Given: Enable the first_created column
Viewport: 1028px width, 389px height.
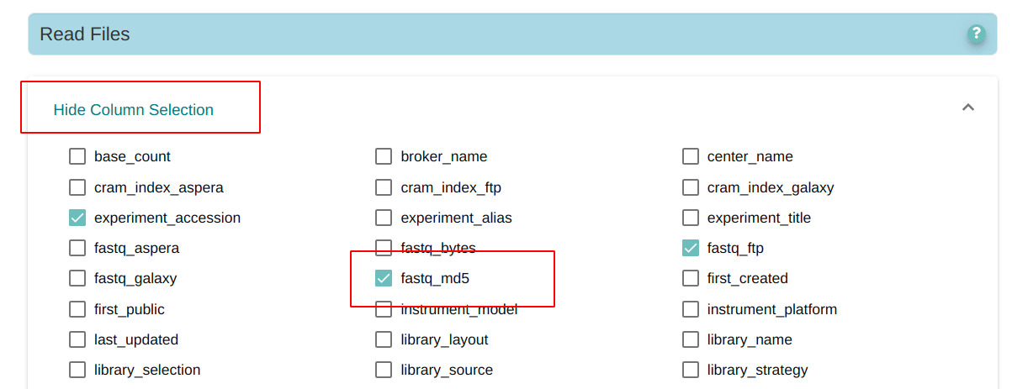Looking at the screenshot, I should point(691,278).
